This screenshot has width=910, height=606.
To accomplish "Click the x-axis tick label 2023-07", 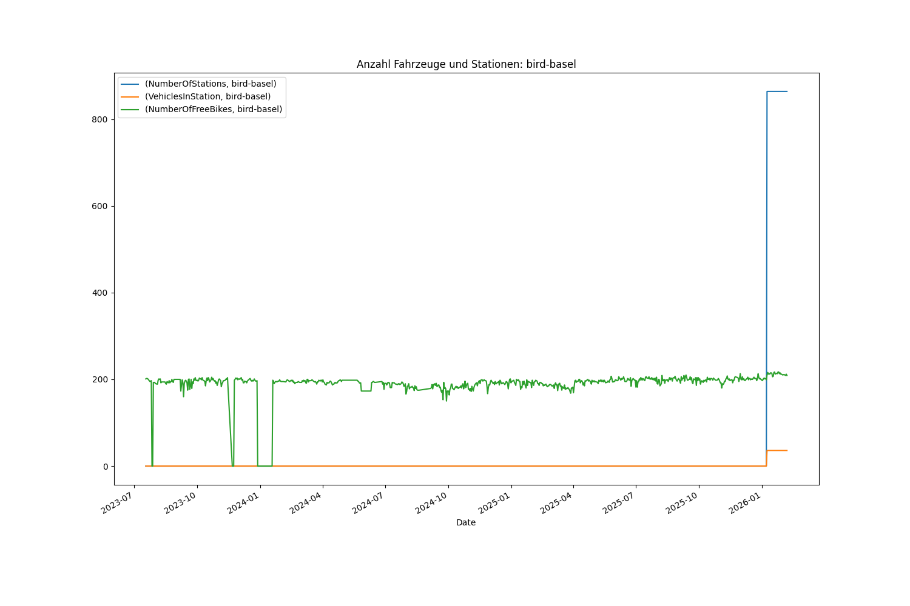I will 116,502.
